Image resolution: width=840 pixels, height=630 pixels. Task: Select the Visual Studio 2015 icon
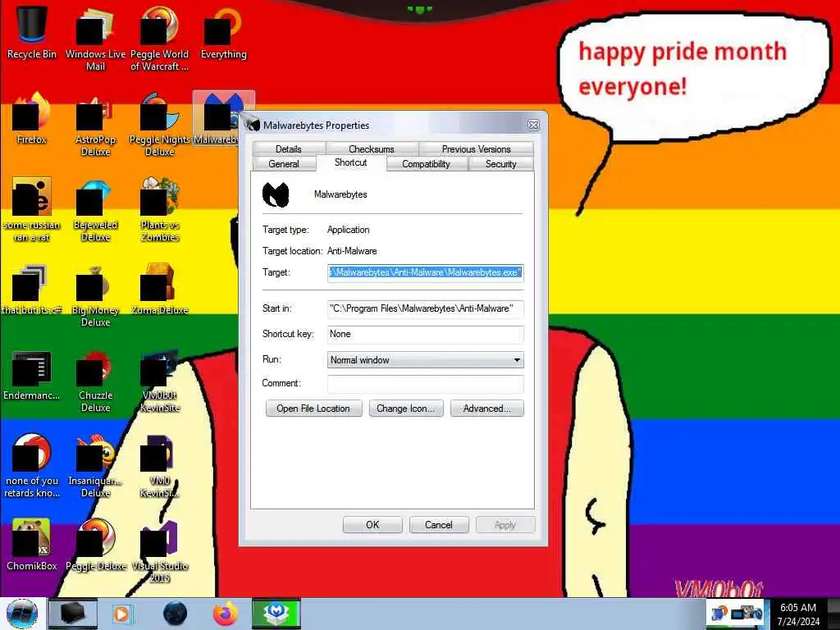[160, 552]
